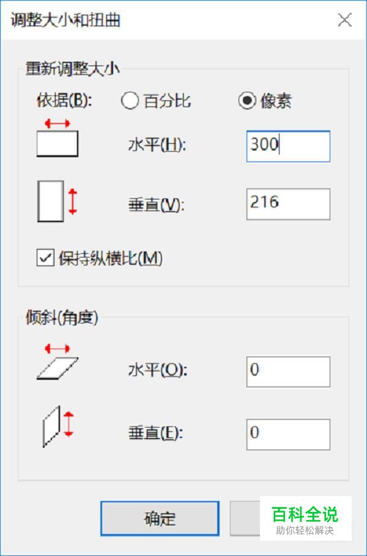Confirm with the 确定 button

click(160, 518)
